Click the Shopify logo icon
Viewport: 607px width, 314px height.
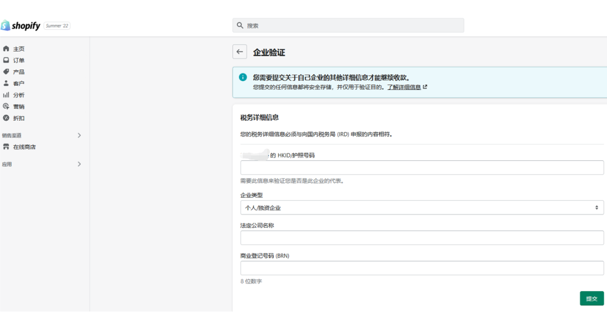5,25
